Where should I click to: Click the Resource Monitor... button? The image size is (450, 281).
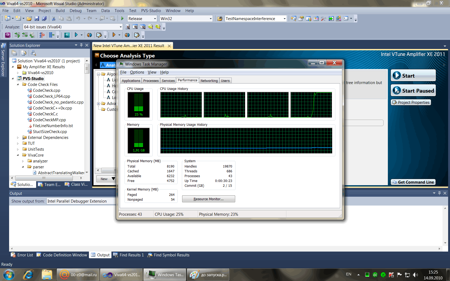[208, 199]
